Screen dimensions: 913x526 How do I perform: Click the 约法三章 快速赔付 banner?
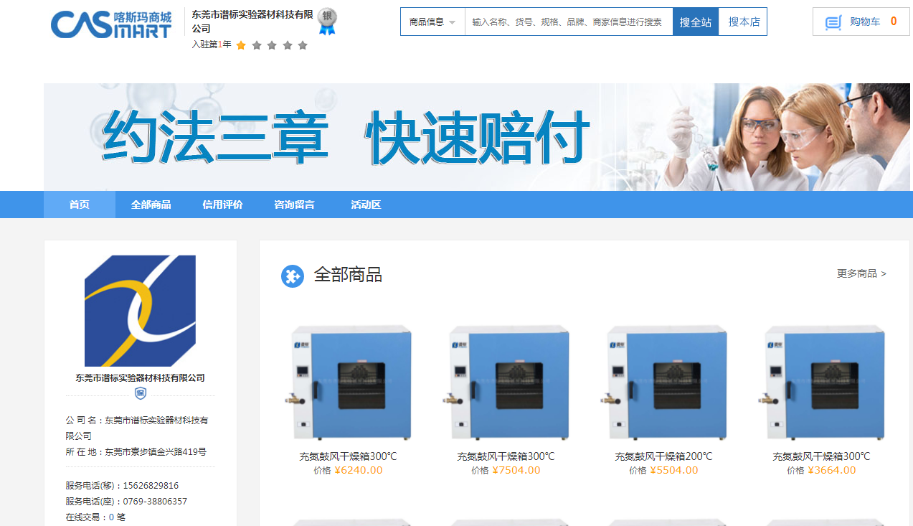click(346, 136)
